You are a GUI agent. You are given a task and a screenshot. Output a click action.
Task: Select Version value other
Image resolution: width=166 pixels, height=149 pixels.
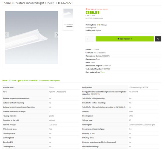(131, 112)
